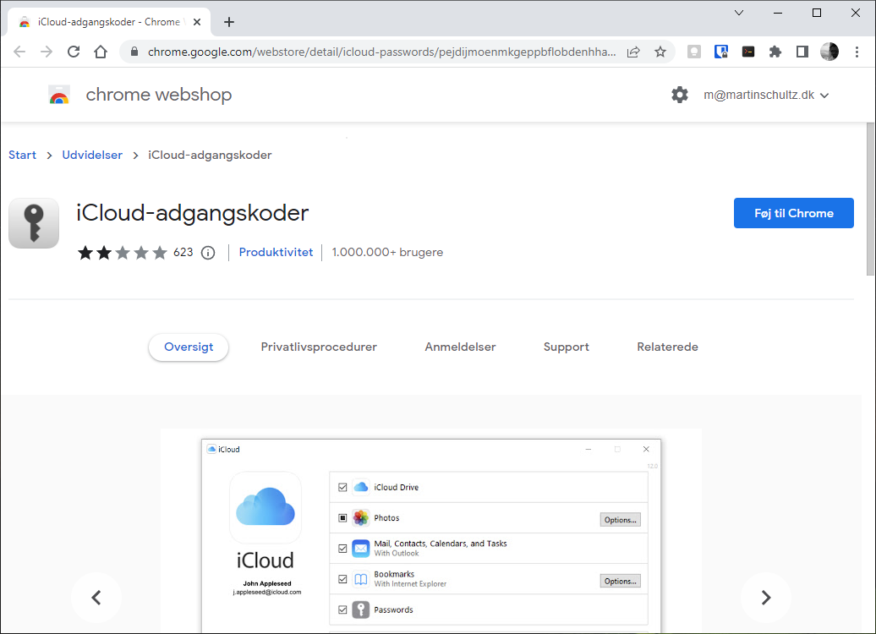The width and height of the screenshot is (876, 634).
Task: Open the grey extension icon in toolbar
Action: [x=694, y=52]
